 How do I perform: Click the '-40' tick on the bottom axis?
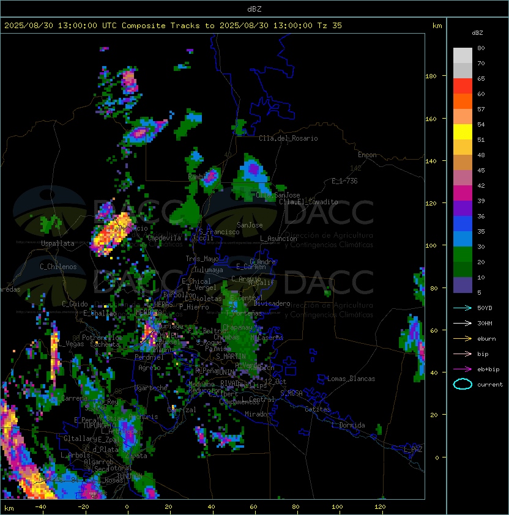pyautogui.click(x=40, y=507)
